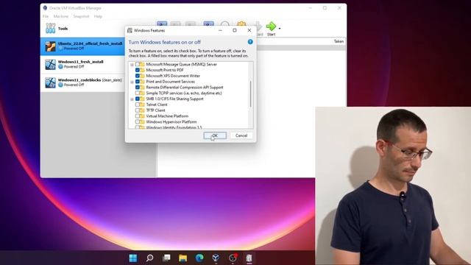471x265 pixels.
Task: Open the Machine menu in VirtualBox
Action: click(61, 16)
